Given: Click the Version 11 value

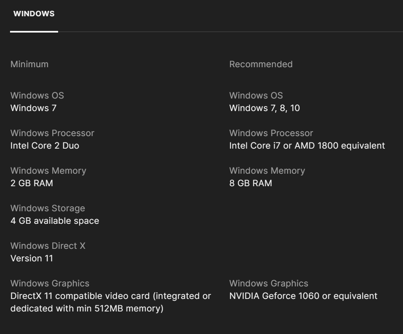Looking at the screenshot, I should click(32, 258).
